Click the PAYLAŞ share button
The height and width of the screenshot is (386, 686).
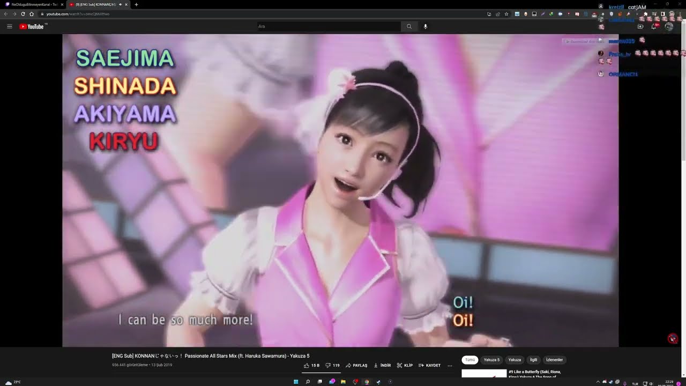[356, 365]
